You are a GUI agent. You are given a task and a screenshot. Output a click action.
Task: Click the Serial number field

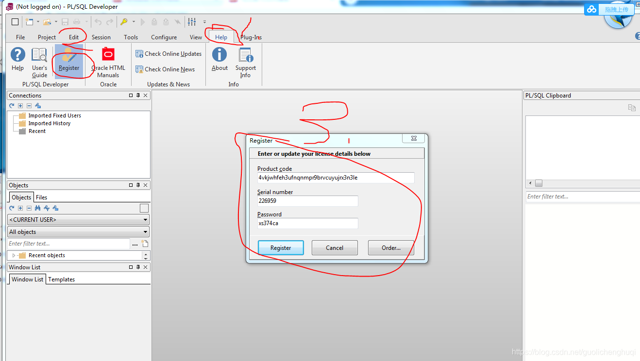pyautogui.click(x=307, y=201)
